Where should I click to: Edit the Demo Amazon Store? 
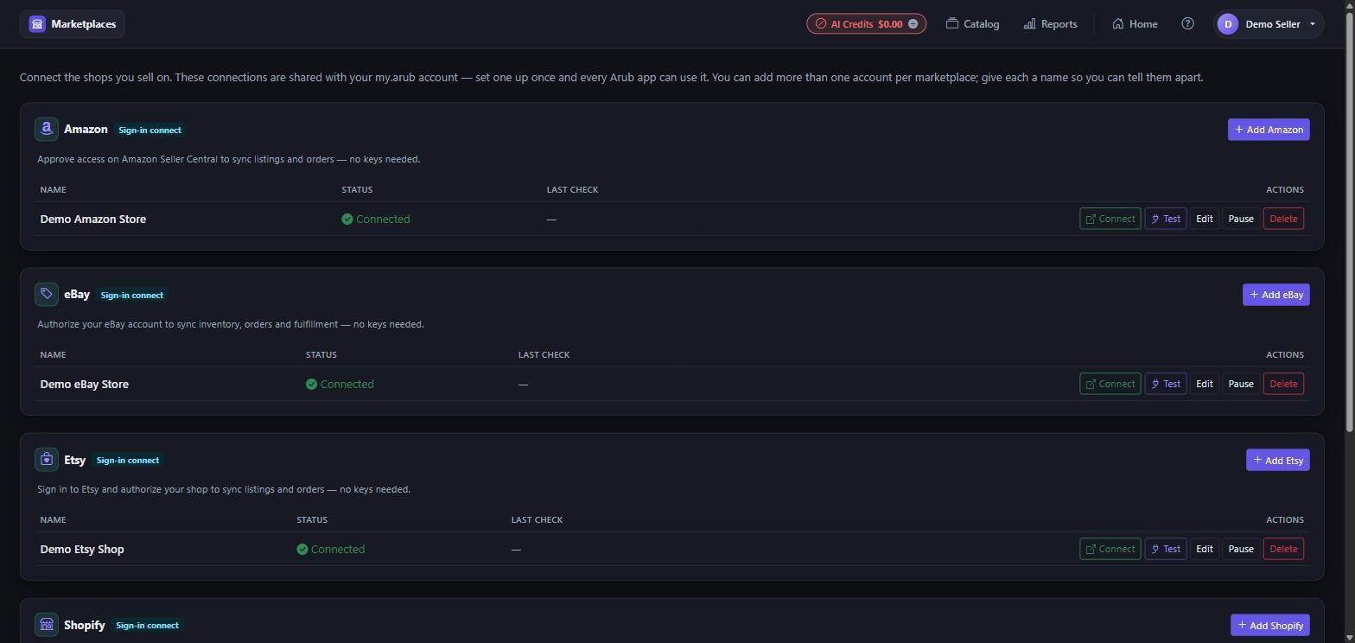(x=1205, y=219)
